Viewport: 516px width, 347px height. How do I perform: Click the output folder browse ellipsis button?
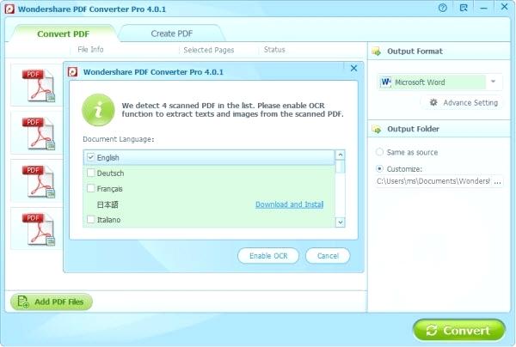pyautogui.click(x=498, y=181)
